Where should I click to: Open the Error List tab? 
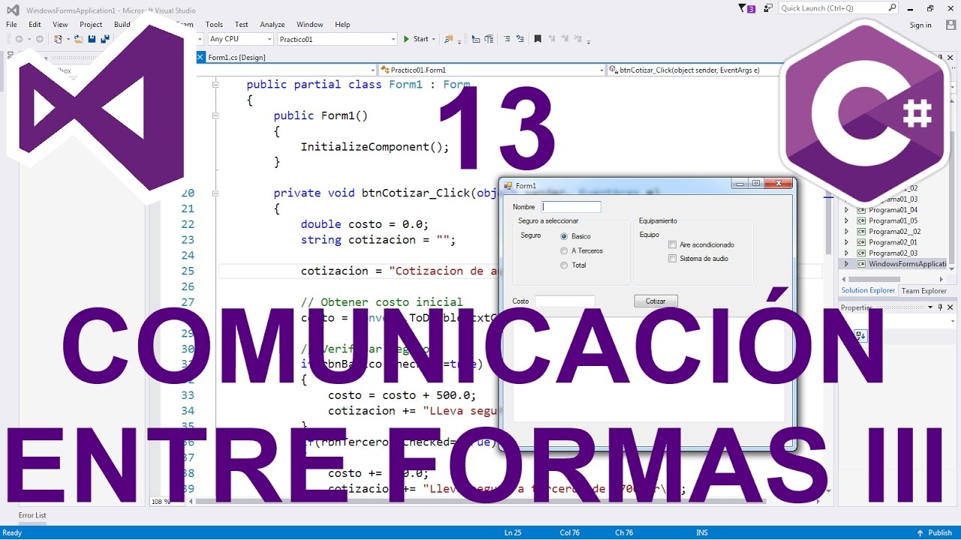(x=32, y=515)
